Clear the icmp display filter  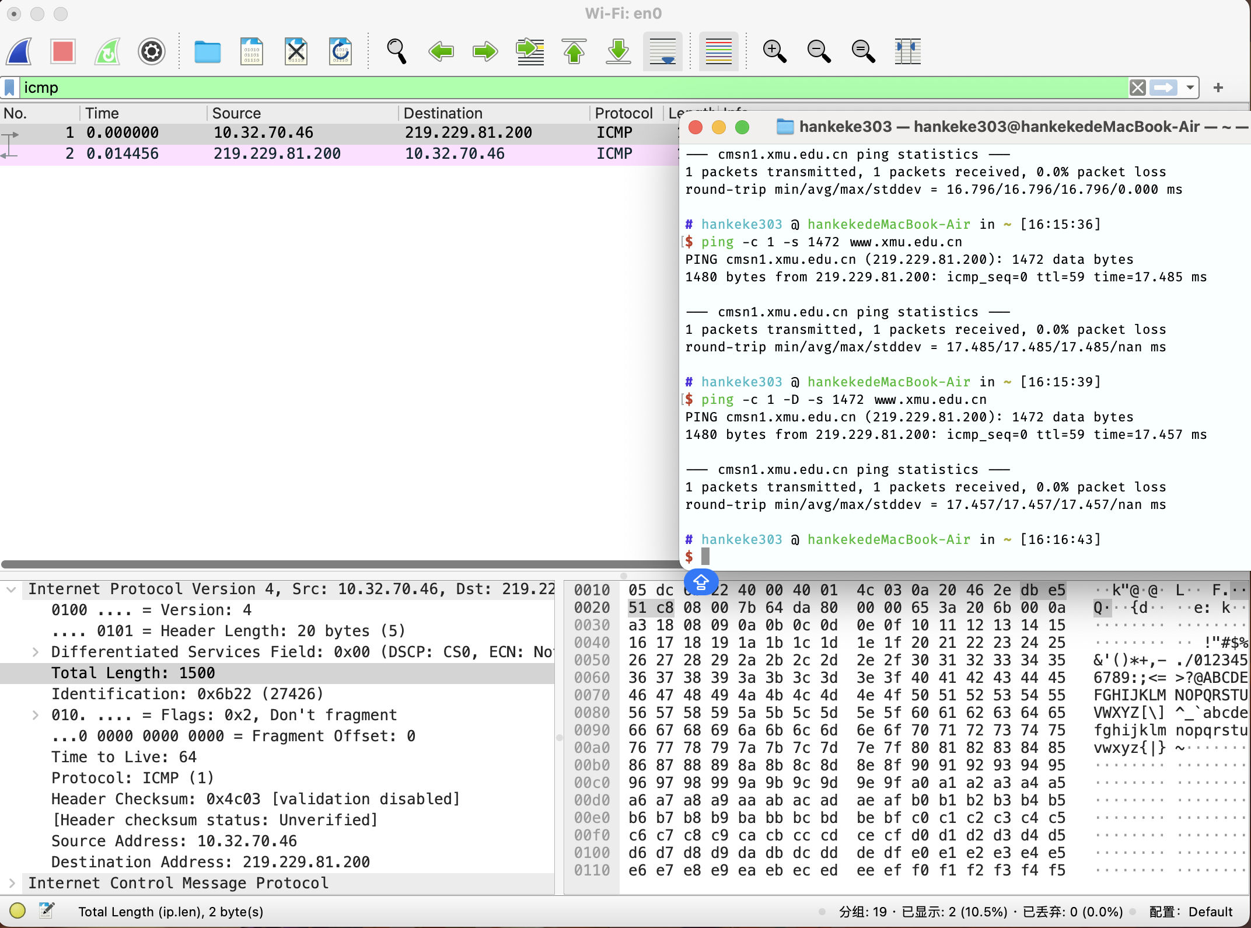[1137, 88]
